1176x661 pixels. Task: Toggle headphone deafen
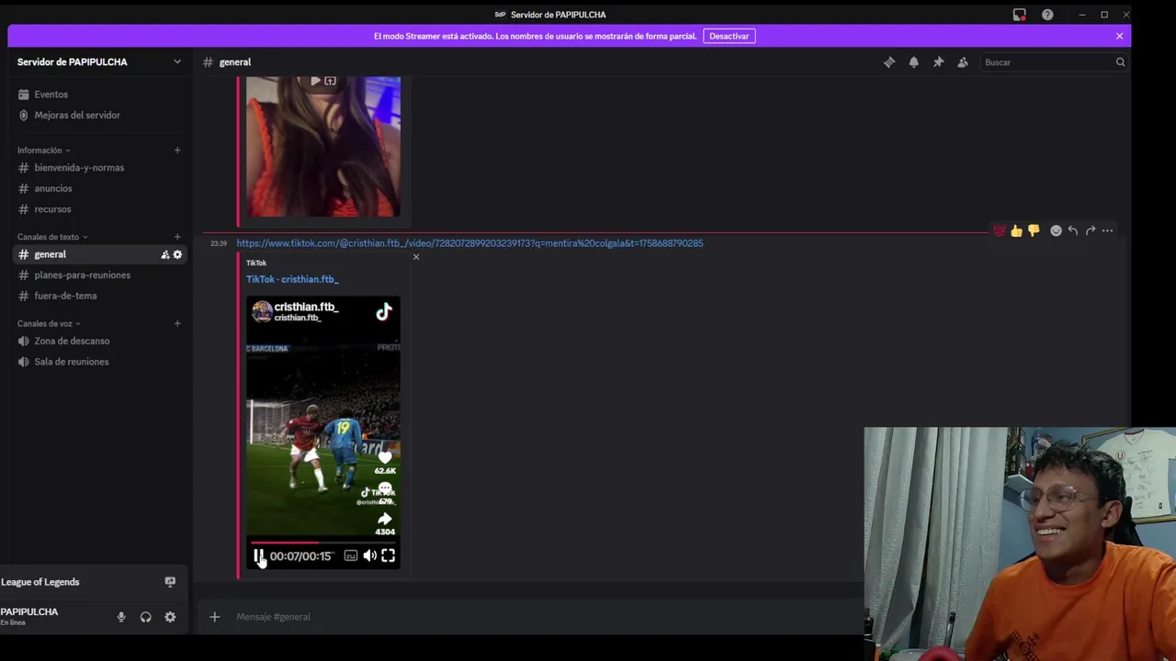[x=145, y=617]
